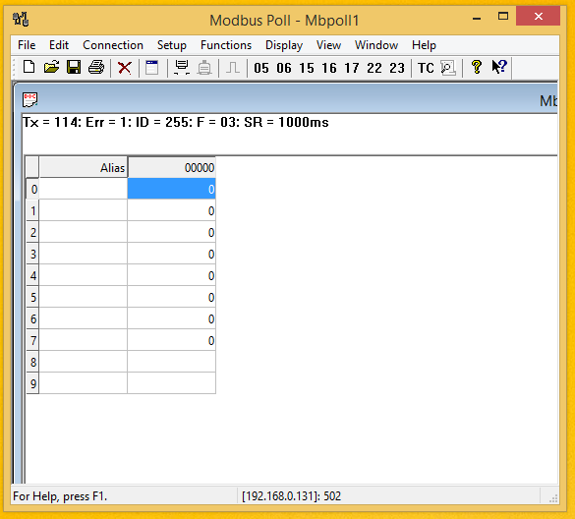Open the View menu
575x519 pixels.
coord(328,45)
